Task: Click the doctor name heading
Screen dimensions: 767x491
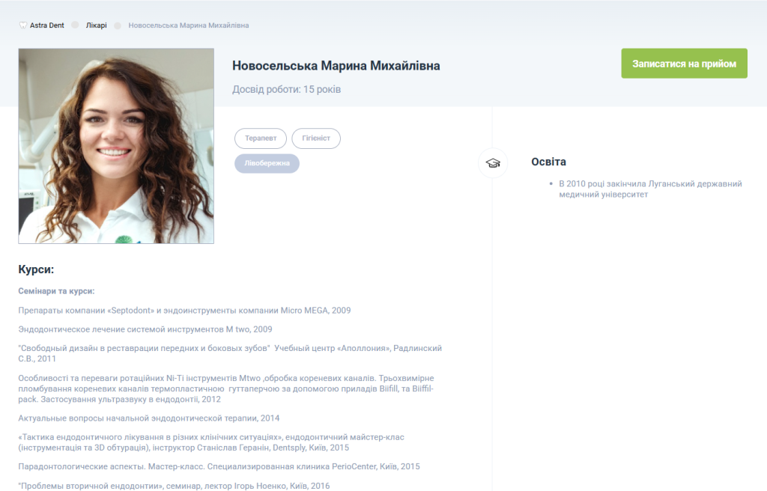Action: (336, 66)
